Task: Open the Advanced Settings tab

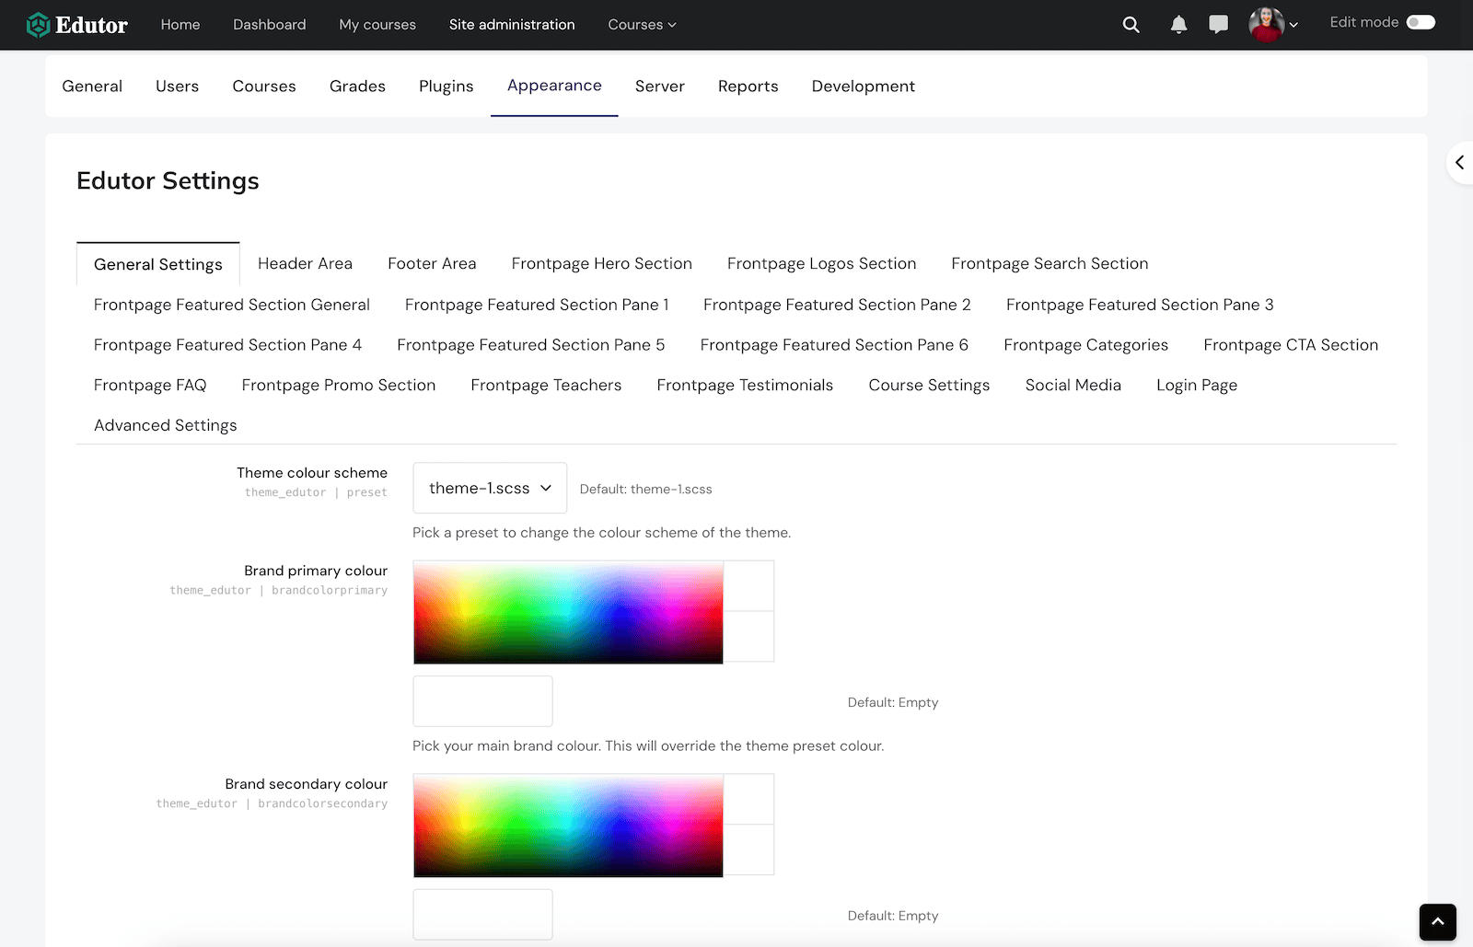Action: pos(165,424)
